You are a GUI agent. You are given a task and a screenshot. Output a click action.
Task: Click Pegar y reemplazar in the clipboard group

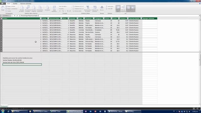click(11, 9)
